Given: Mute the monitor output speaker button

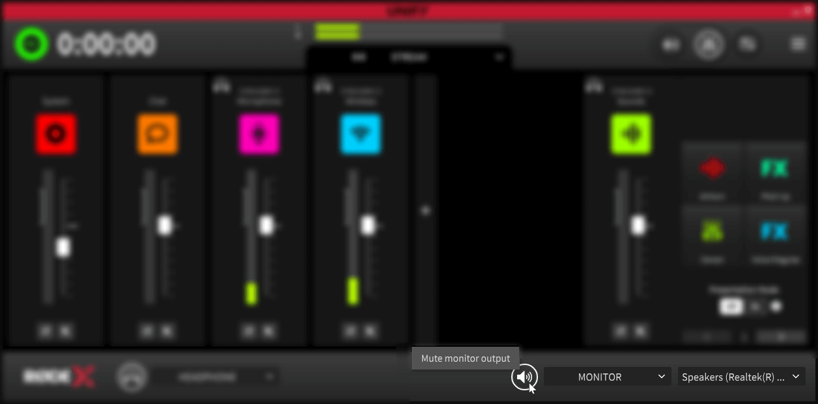Looking at the screenshot, I should tap(524, 377).
